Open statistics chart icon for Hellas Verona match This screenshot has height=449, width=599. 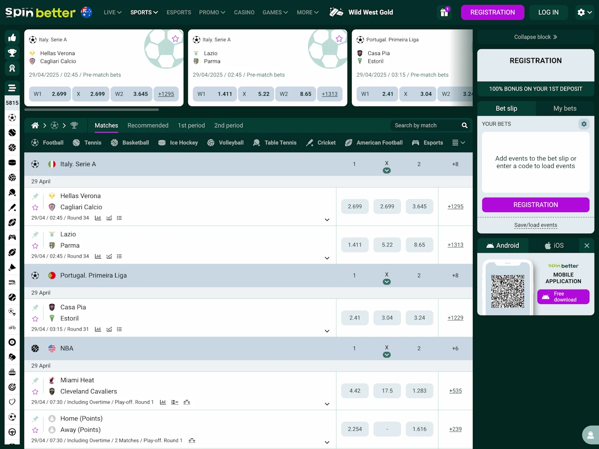tap(98, 218)
